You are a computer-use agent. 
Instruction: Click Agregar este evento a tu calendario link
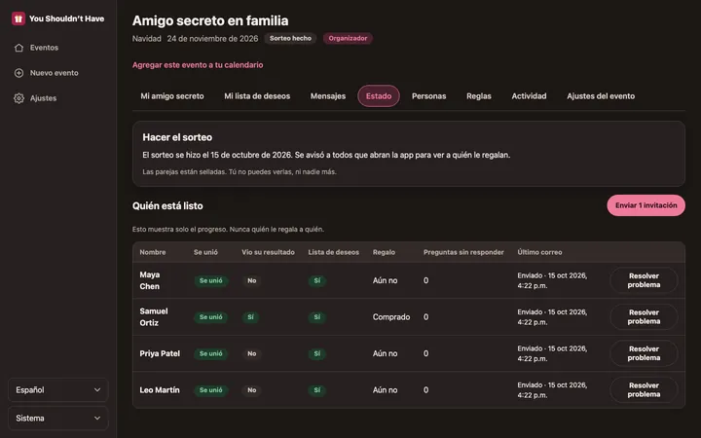click(198, 65)
